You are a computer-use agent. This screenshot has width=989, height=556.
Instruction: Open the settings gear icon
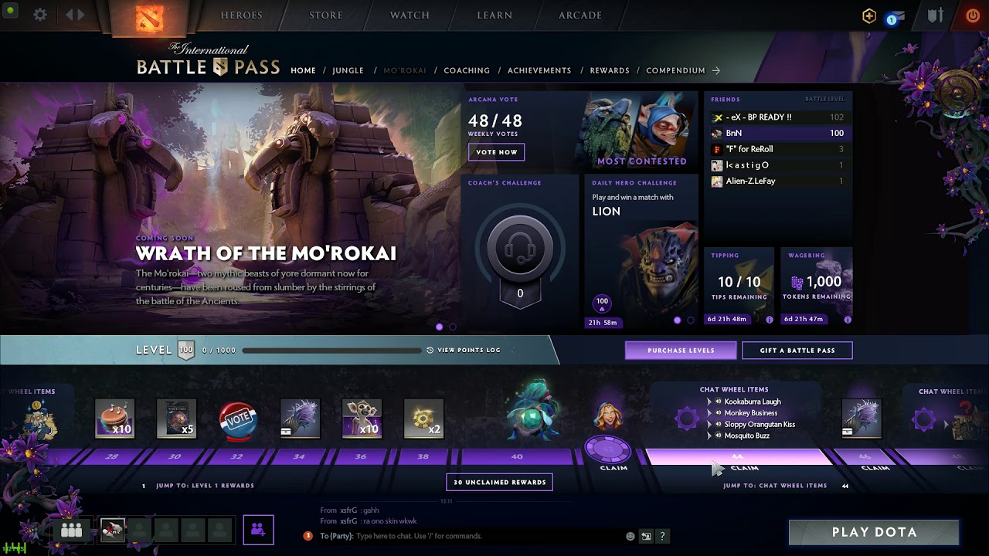(40, 15)
